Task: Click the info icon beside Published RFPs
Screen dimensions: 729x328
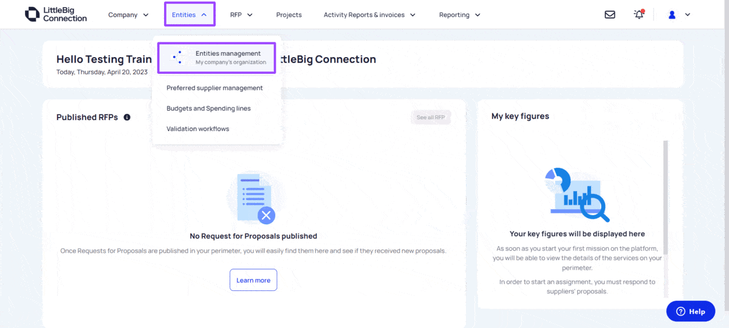Action: (127, 117)
